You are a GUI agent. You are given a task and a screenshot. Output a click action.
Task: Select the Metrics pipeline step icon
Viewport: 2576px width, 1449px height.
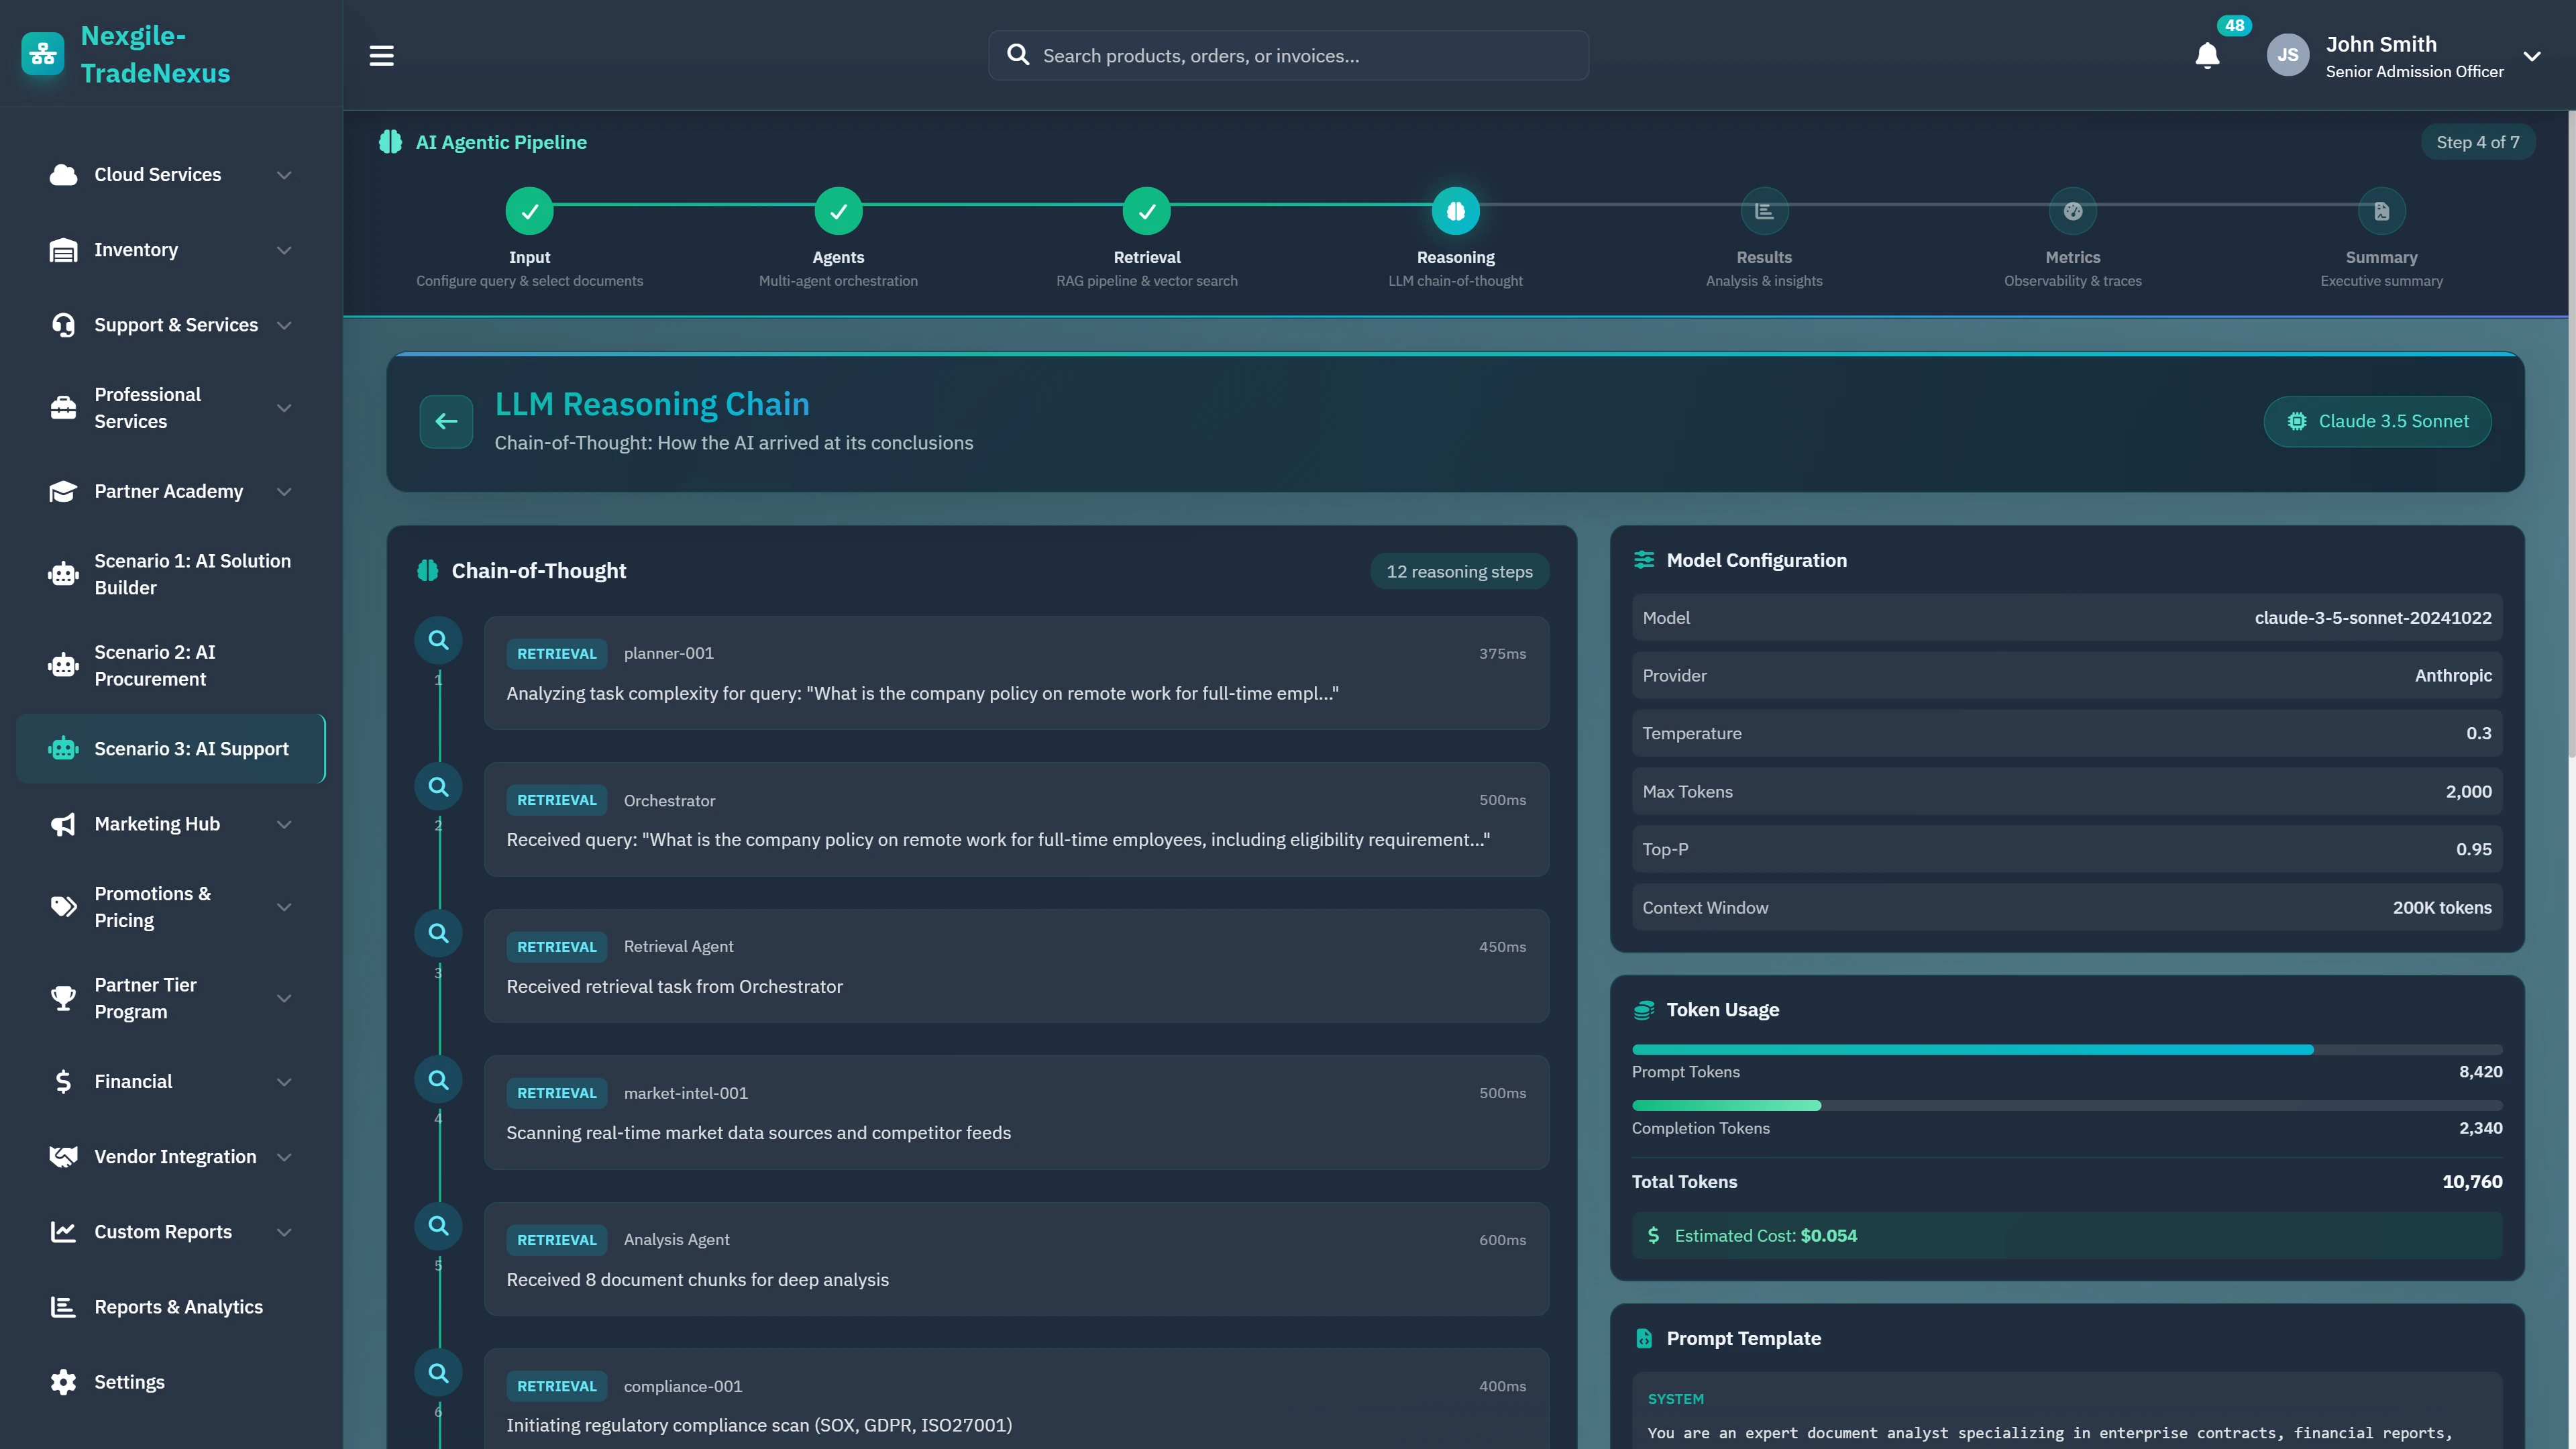[x=2072, y=211]
